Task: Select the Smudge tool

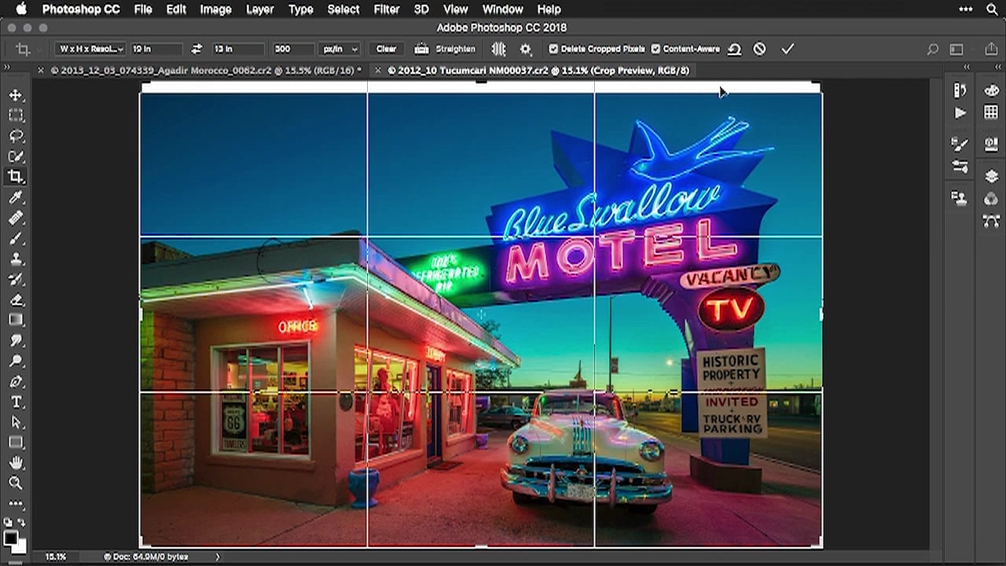Action: pyautogui.click(x=16, y=340)
